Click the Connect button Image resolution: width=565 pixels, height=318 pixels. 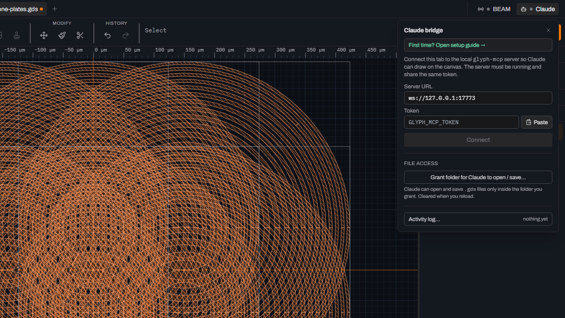[x=478, y=140]
